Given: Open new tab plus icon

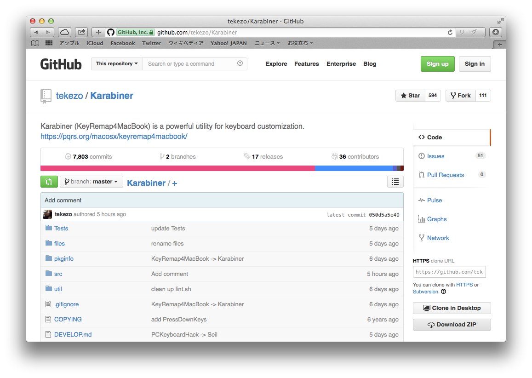Looking at the screenshot, I should click(x=499, y=44).
